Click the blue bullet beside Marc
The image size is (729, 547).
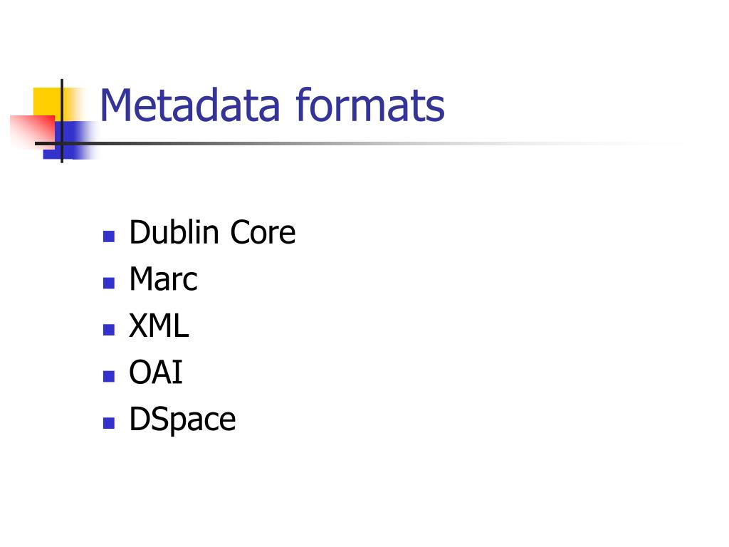109,283
